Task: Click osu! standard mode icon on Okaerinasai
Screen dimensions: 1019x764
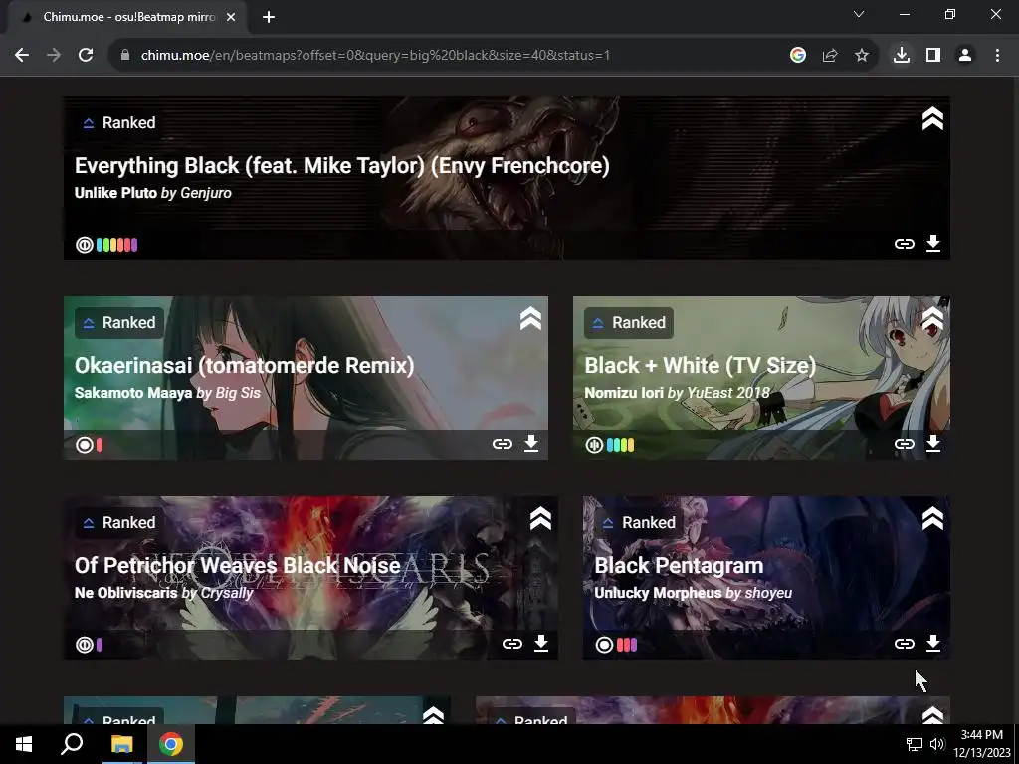Action: point(84,445)
